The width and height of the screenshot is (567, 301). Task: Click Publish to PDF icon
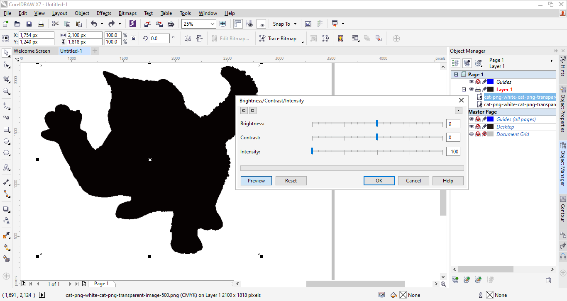coord(170,24)
